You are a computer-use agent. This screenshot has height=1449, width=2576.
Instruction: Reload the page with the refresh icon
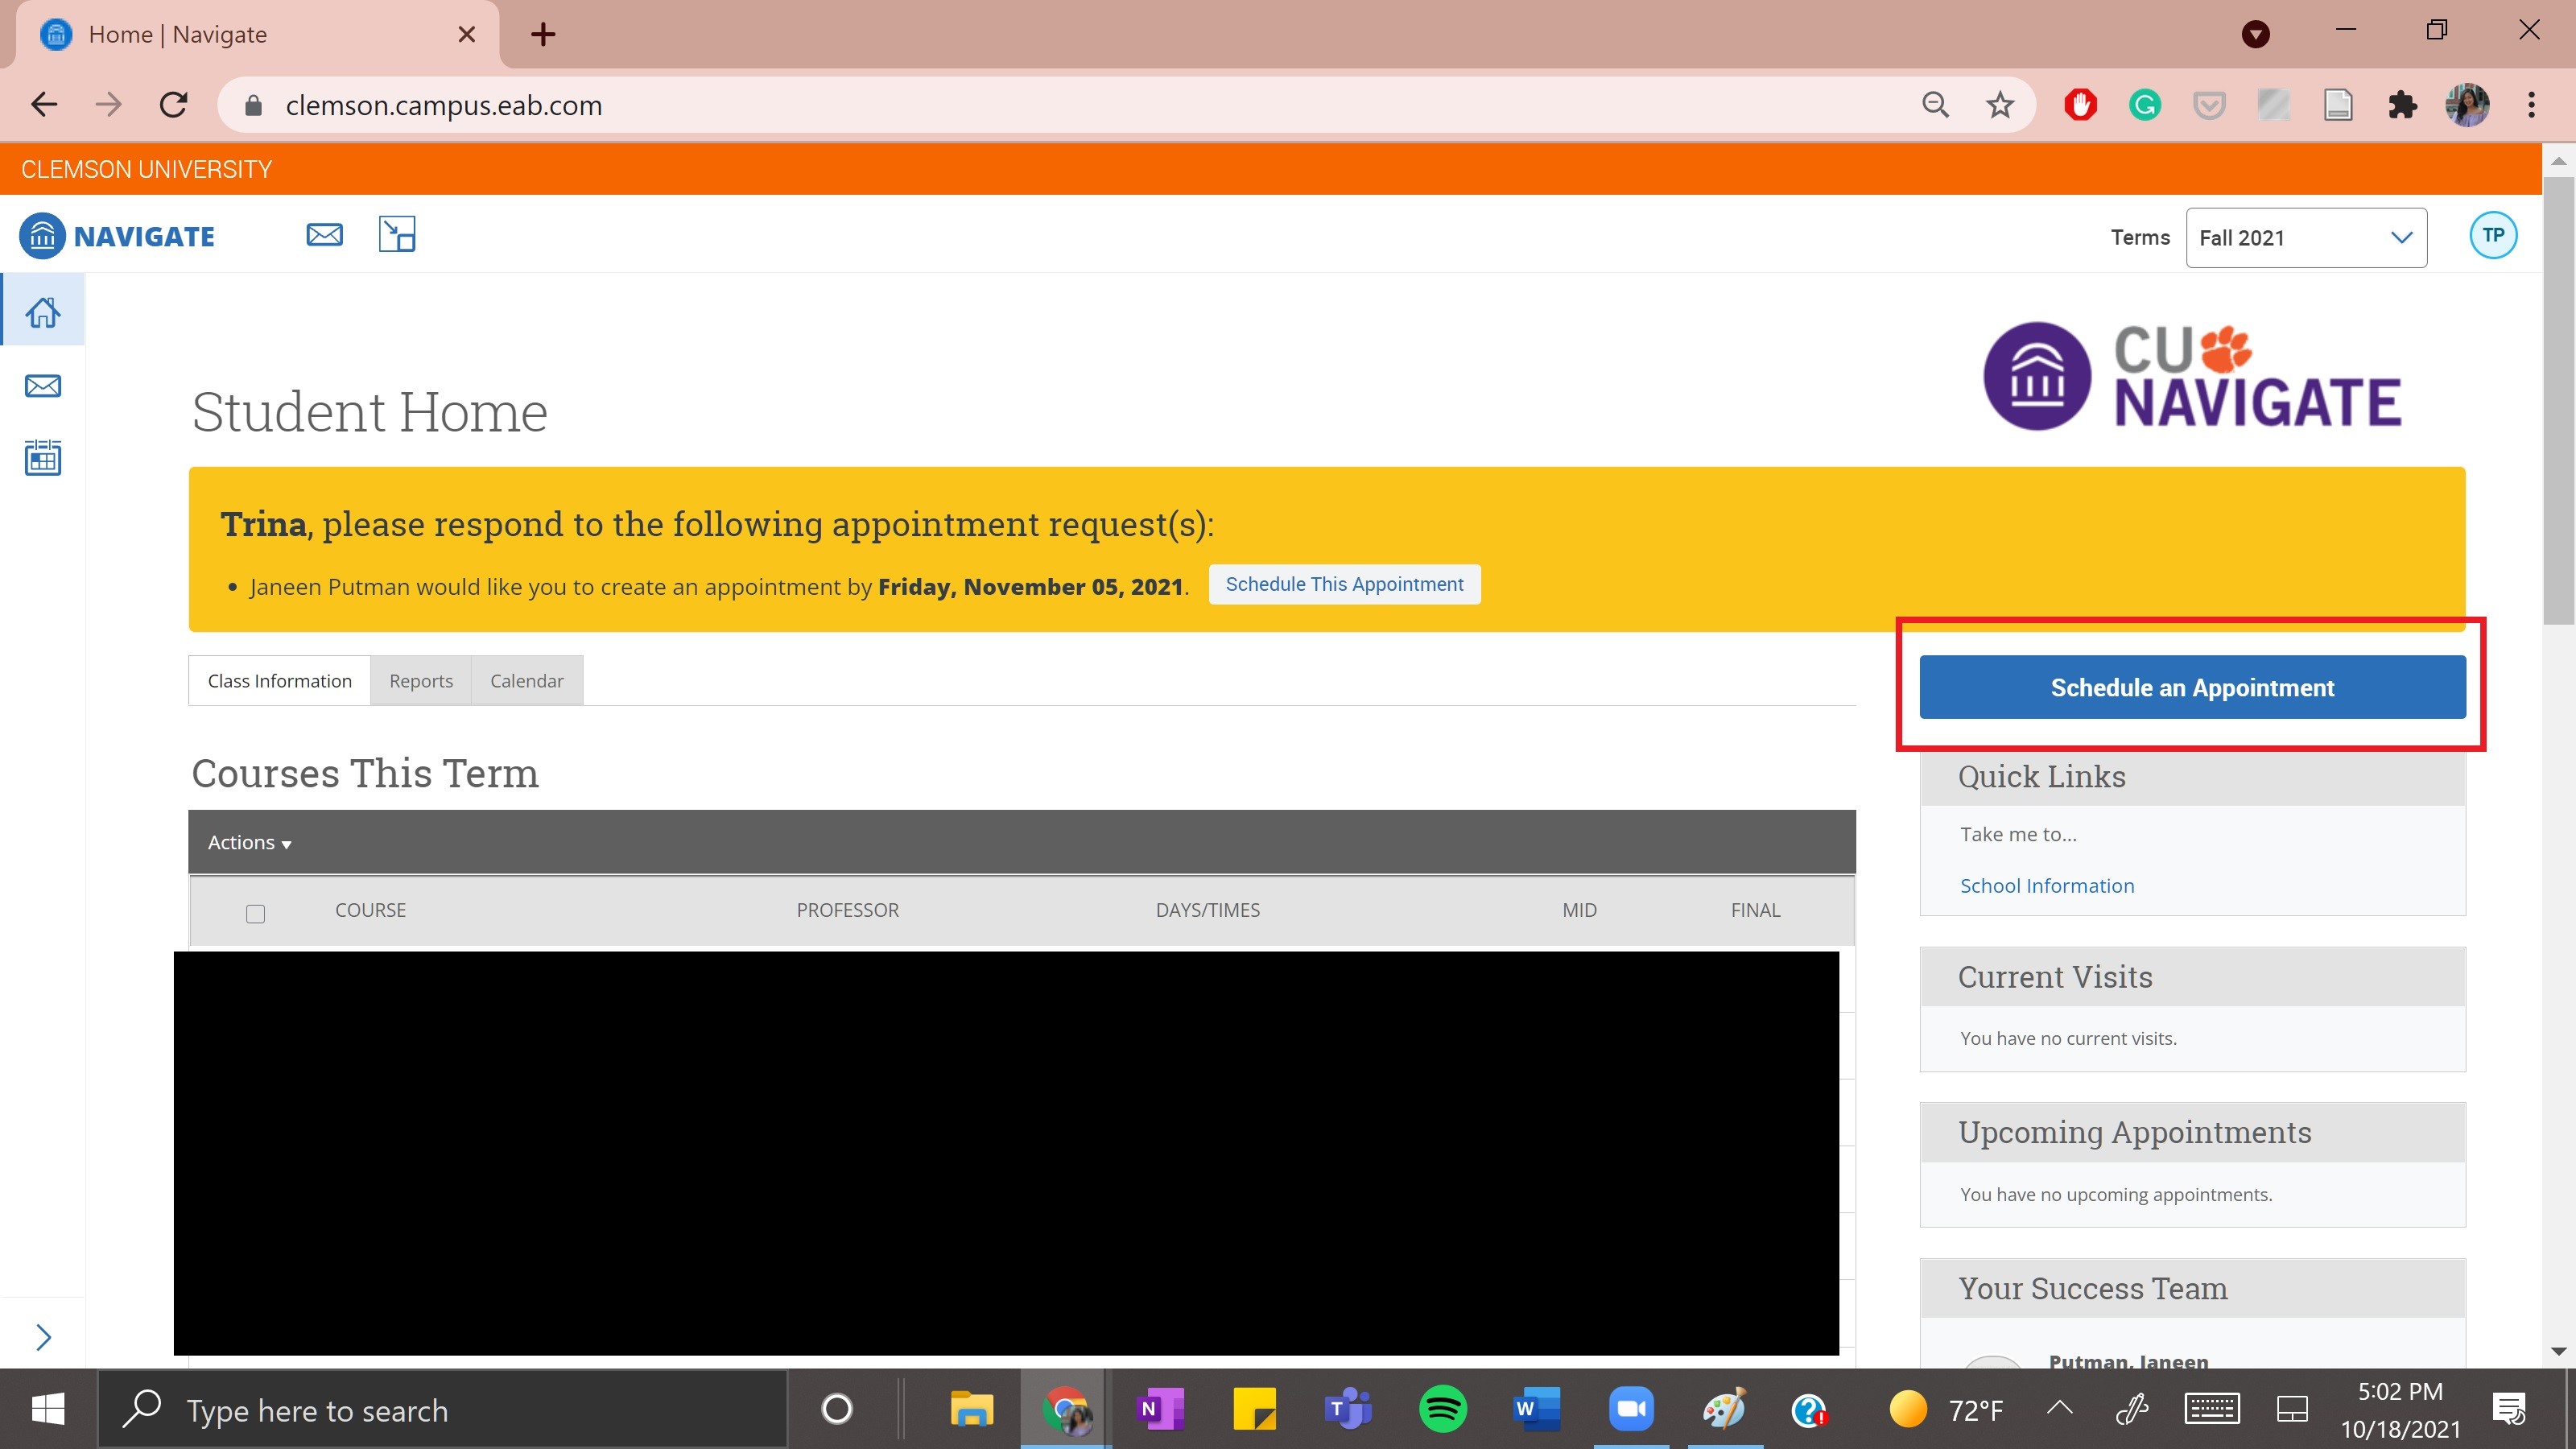pyautogui.click(x=173, y=105)
